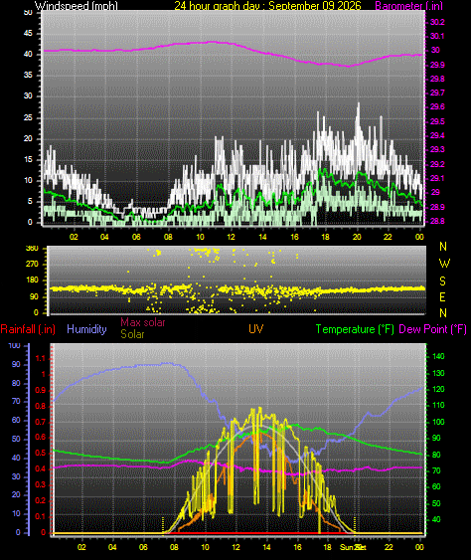Click the Temperature (°F) legend label
This screenshot has width=471, height=560.
355,329
